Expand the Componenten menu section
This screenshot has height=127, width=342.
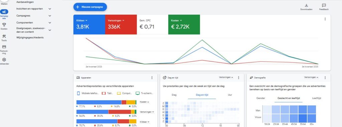50,23
